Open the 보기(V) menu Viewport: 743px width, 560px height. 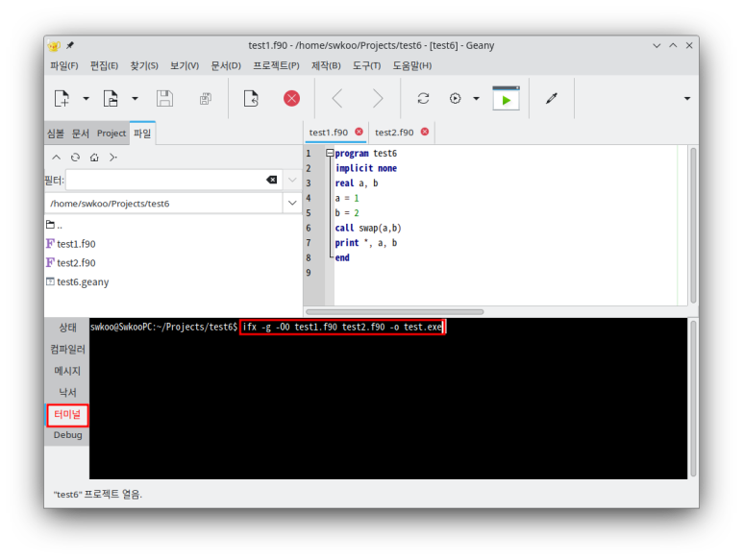tap(185, 65)
